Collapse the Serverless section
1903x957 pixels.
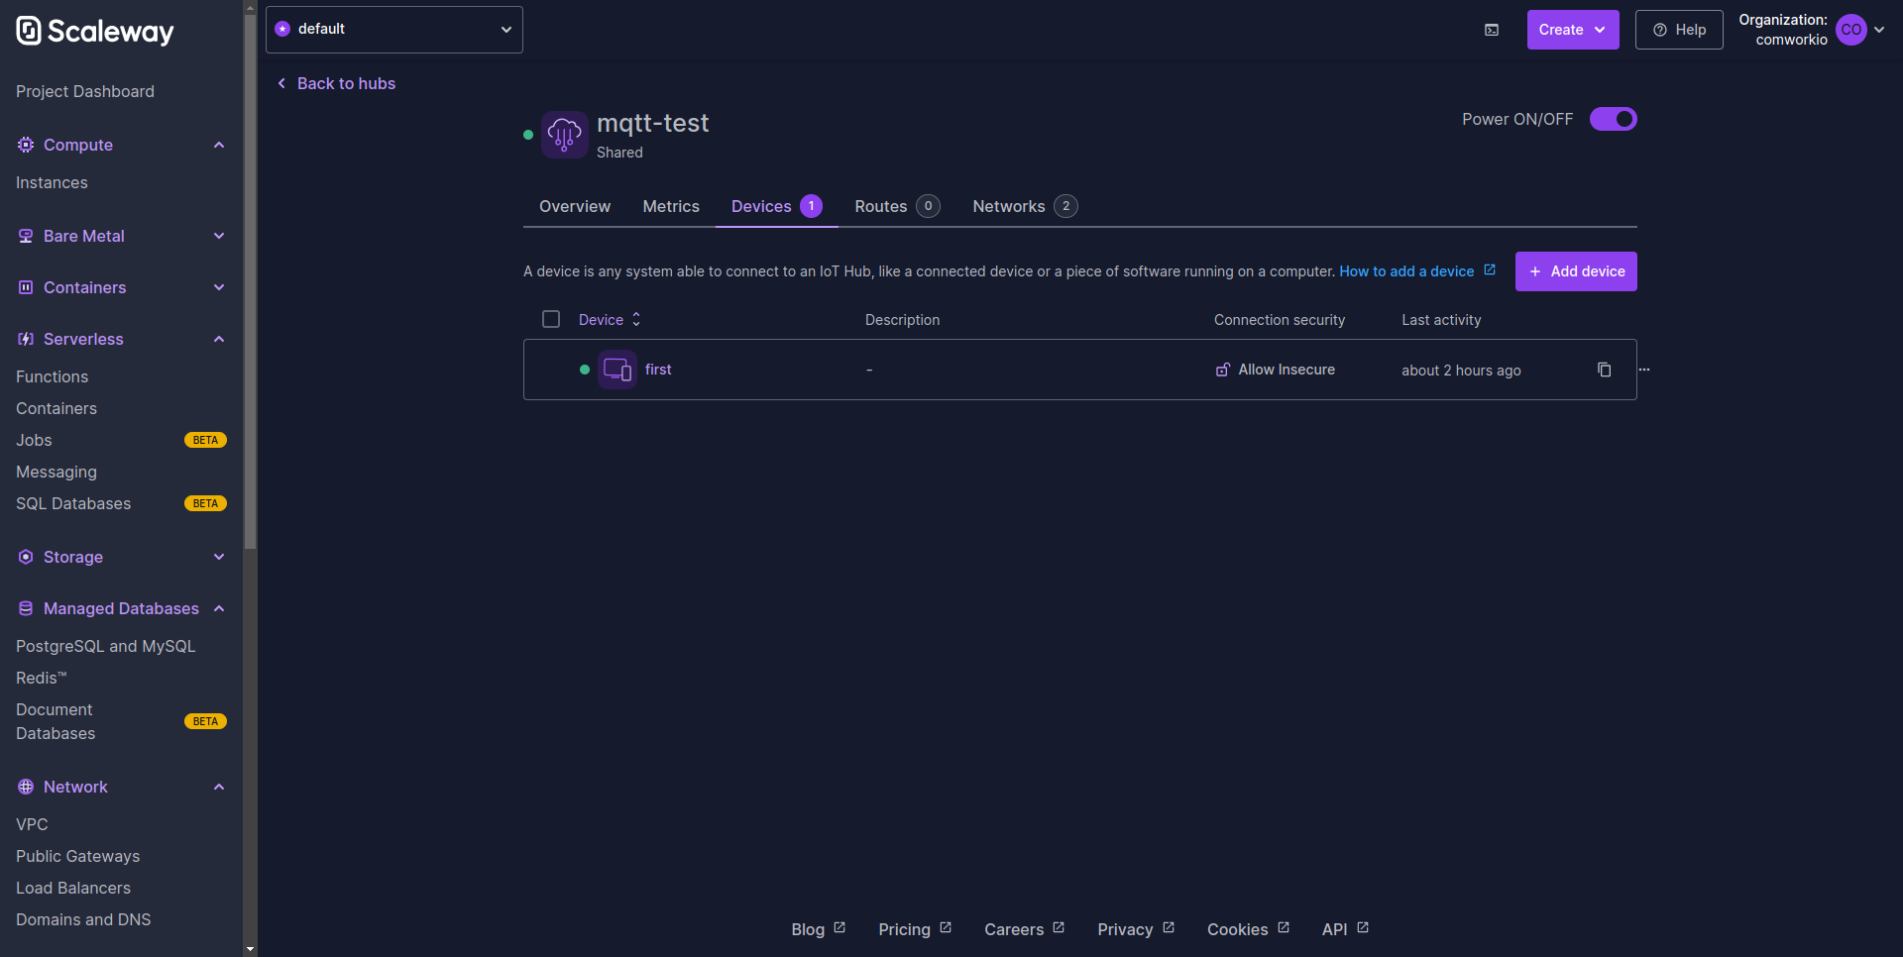click(219, 339)
